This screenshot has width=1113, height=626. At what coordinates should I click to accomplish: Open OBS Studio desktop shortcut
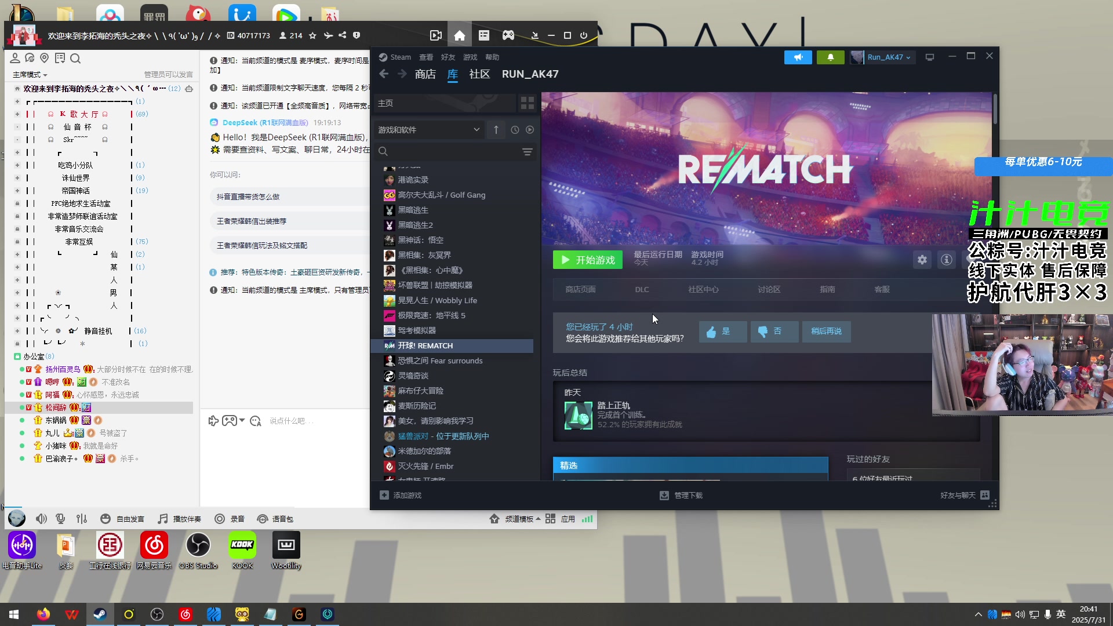click(198, 551)
